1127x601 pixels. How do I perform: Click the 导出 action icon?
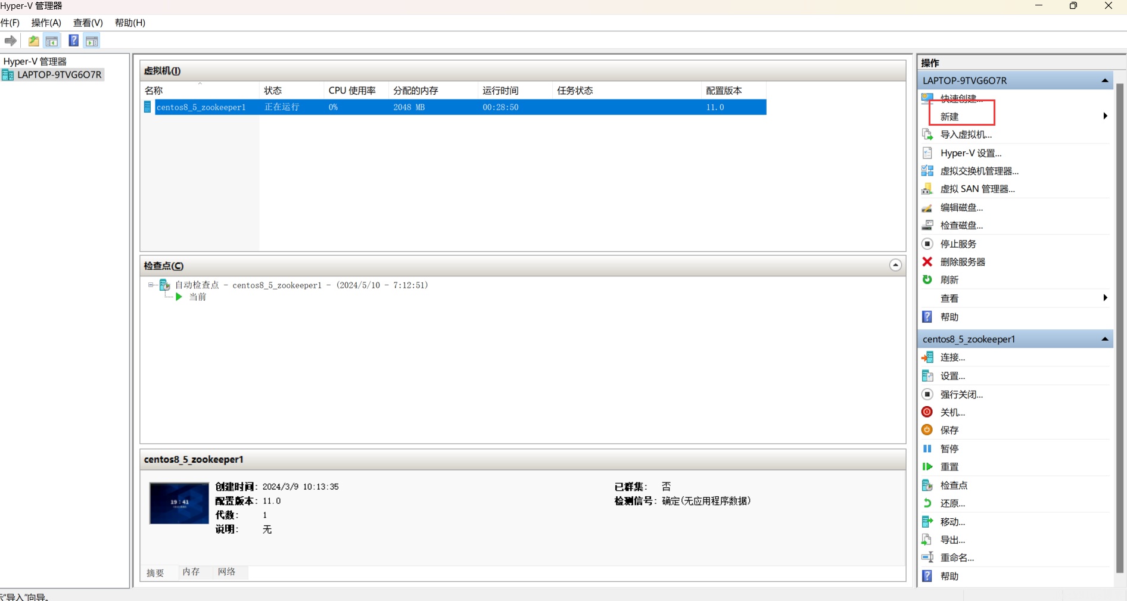927,540
